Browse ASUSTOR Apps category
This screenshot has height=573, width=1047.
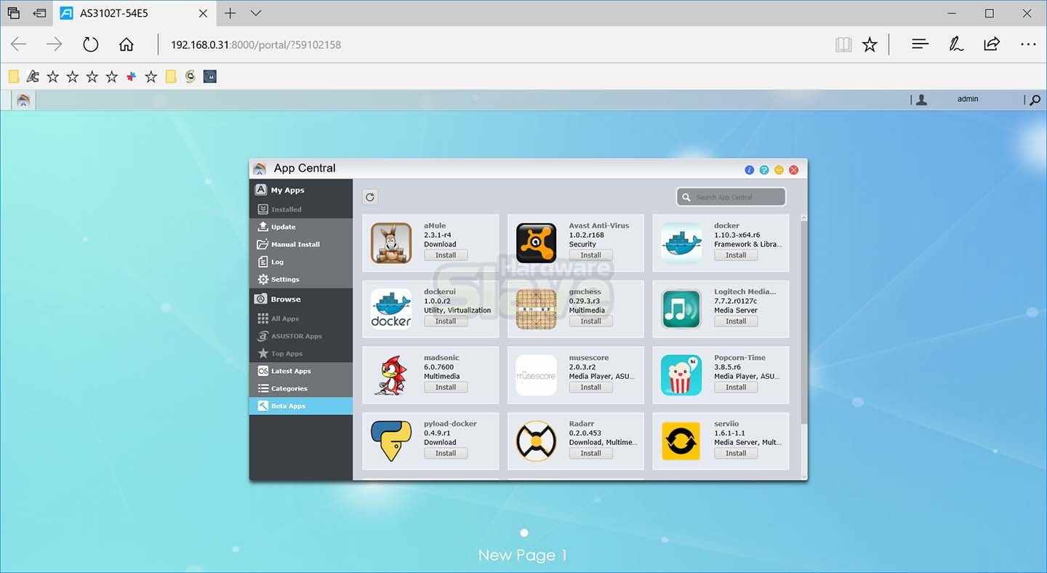pos(301,336)
